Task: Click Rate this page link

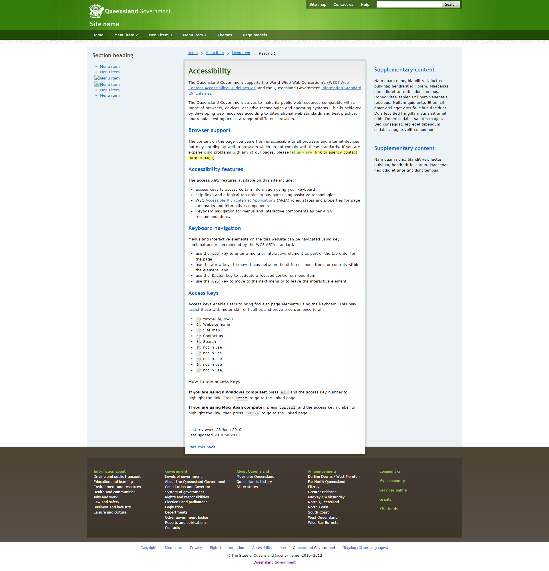Action: click(202, 447)
